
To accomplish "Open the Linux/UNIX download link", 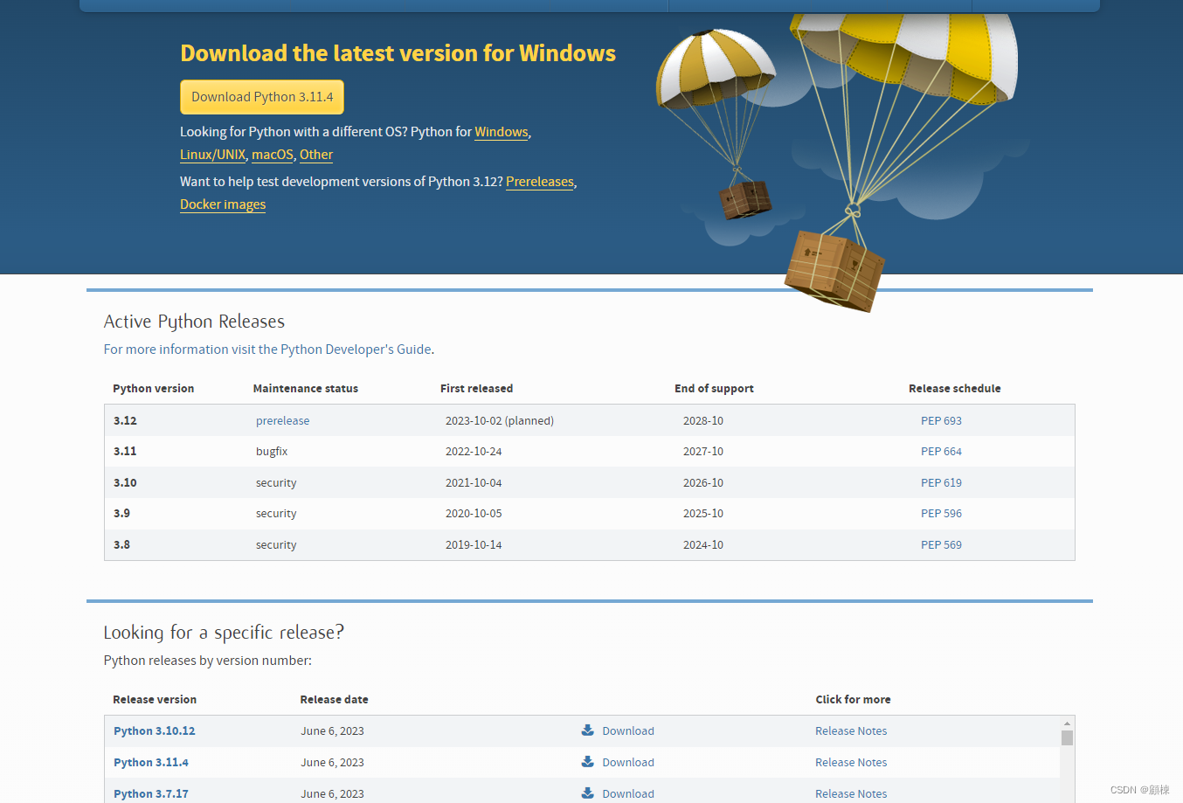I will (212, 155).
